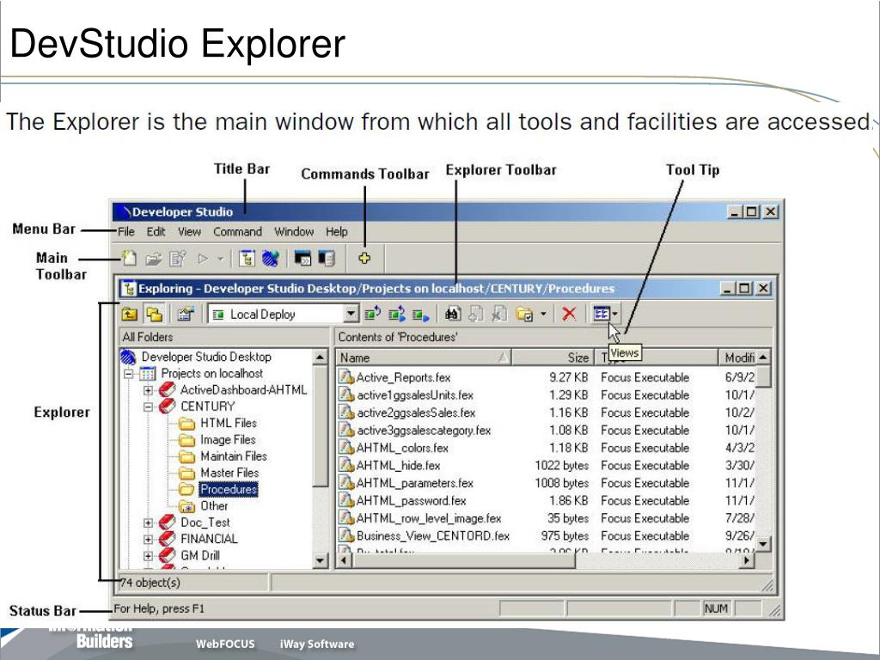Click the binoculars Find icon
This screenshot has width=880, height=660.
[x=452, y=314]
